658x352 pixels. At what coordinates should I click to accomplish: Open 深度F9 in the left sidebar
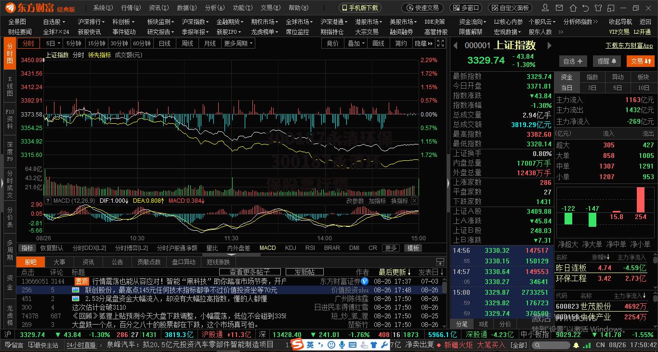pyautogui.click(x=10, y=151)
